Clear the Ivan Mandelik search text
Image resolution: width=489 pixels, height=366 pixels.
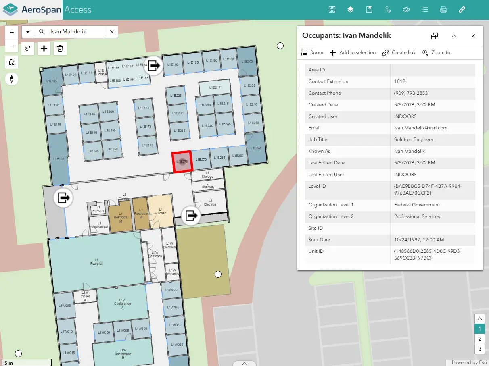[112, 32]
